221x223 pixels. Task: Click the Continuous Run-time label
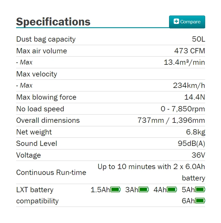tap(51, 172)
